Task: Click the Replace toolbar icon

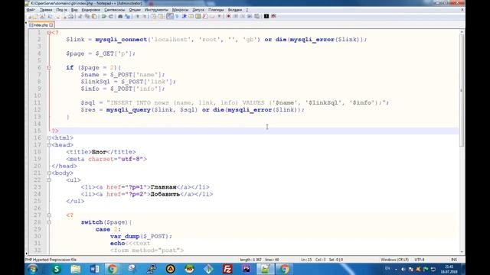Action: click(128, 16)
